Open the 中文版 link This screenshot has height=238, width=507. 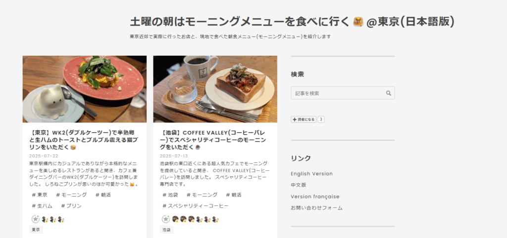(299, 185)
